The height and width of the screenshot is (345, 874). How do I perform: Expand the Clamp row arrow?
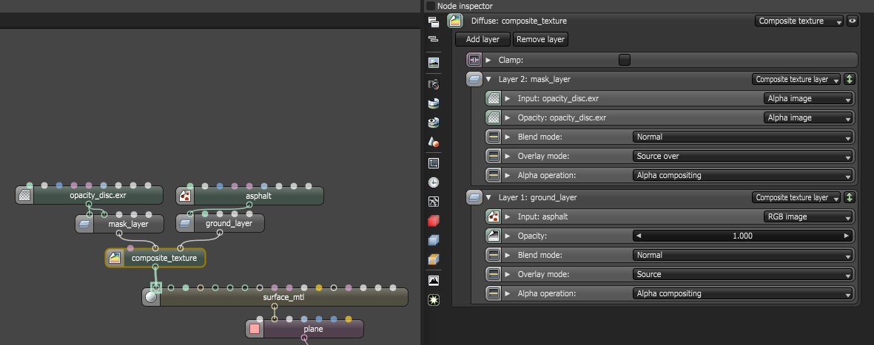pyautogui.click(x=488, y=60)
